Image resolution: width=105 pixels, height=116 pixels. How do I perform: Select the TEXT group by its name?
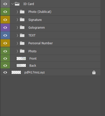click(32, 35)
